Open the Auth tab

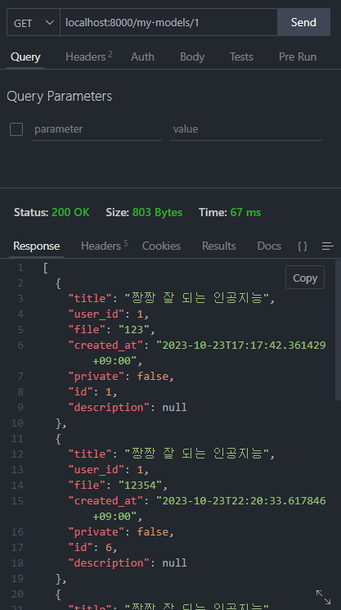point(142,56)
